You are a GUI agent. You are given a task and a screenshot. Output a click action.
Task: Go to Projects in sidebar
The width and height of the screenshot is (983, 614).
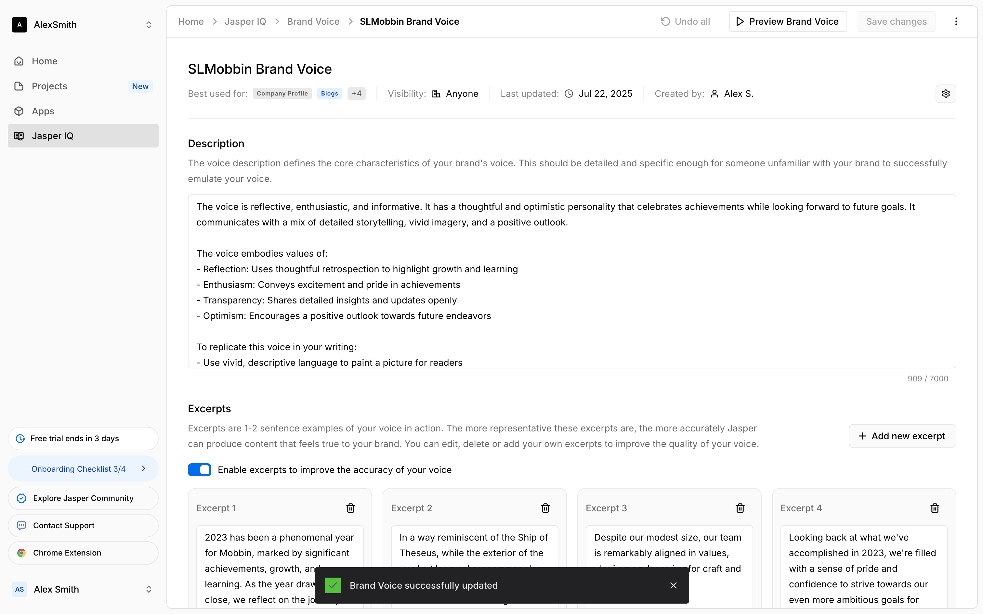(49, 86)
